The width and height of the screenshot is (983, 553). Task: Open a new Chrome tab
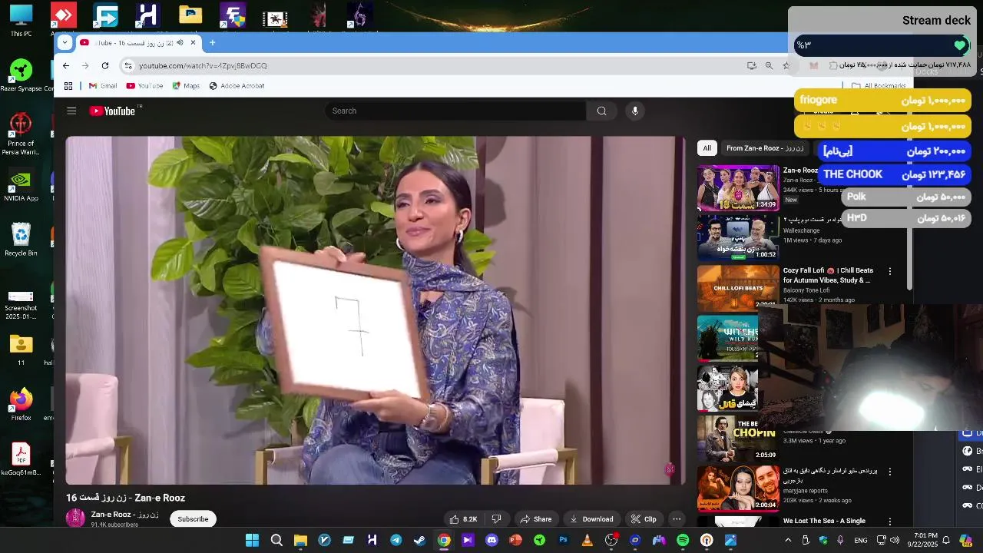point(212,42)
